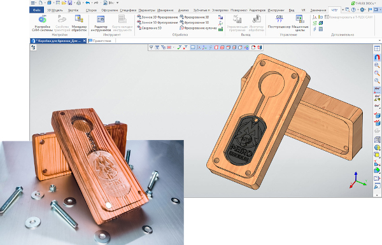
Task: Select the Фрезерование кулачка operation
Action: click(198, 28)
